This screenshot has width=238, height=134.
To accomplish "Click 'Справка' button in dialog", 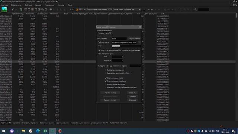I will (x=132, y=100).
